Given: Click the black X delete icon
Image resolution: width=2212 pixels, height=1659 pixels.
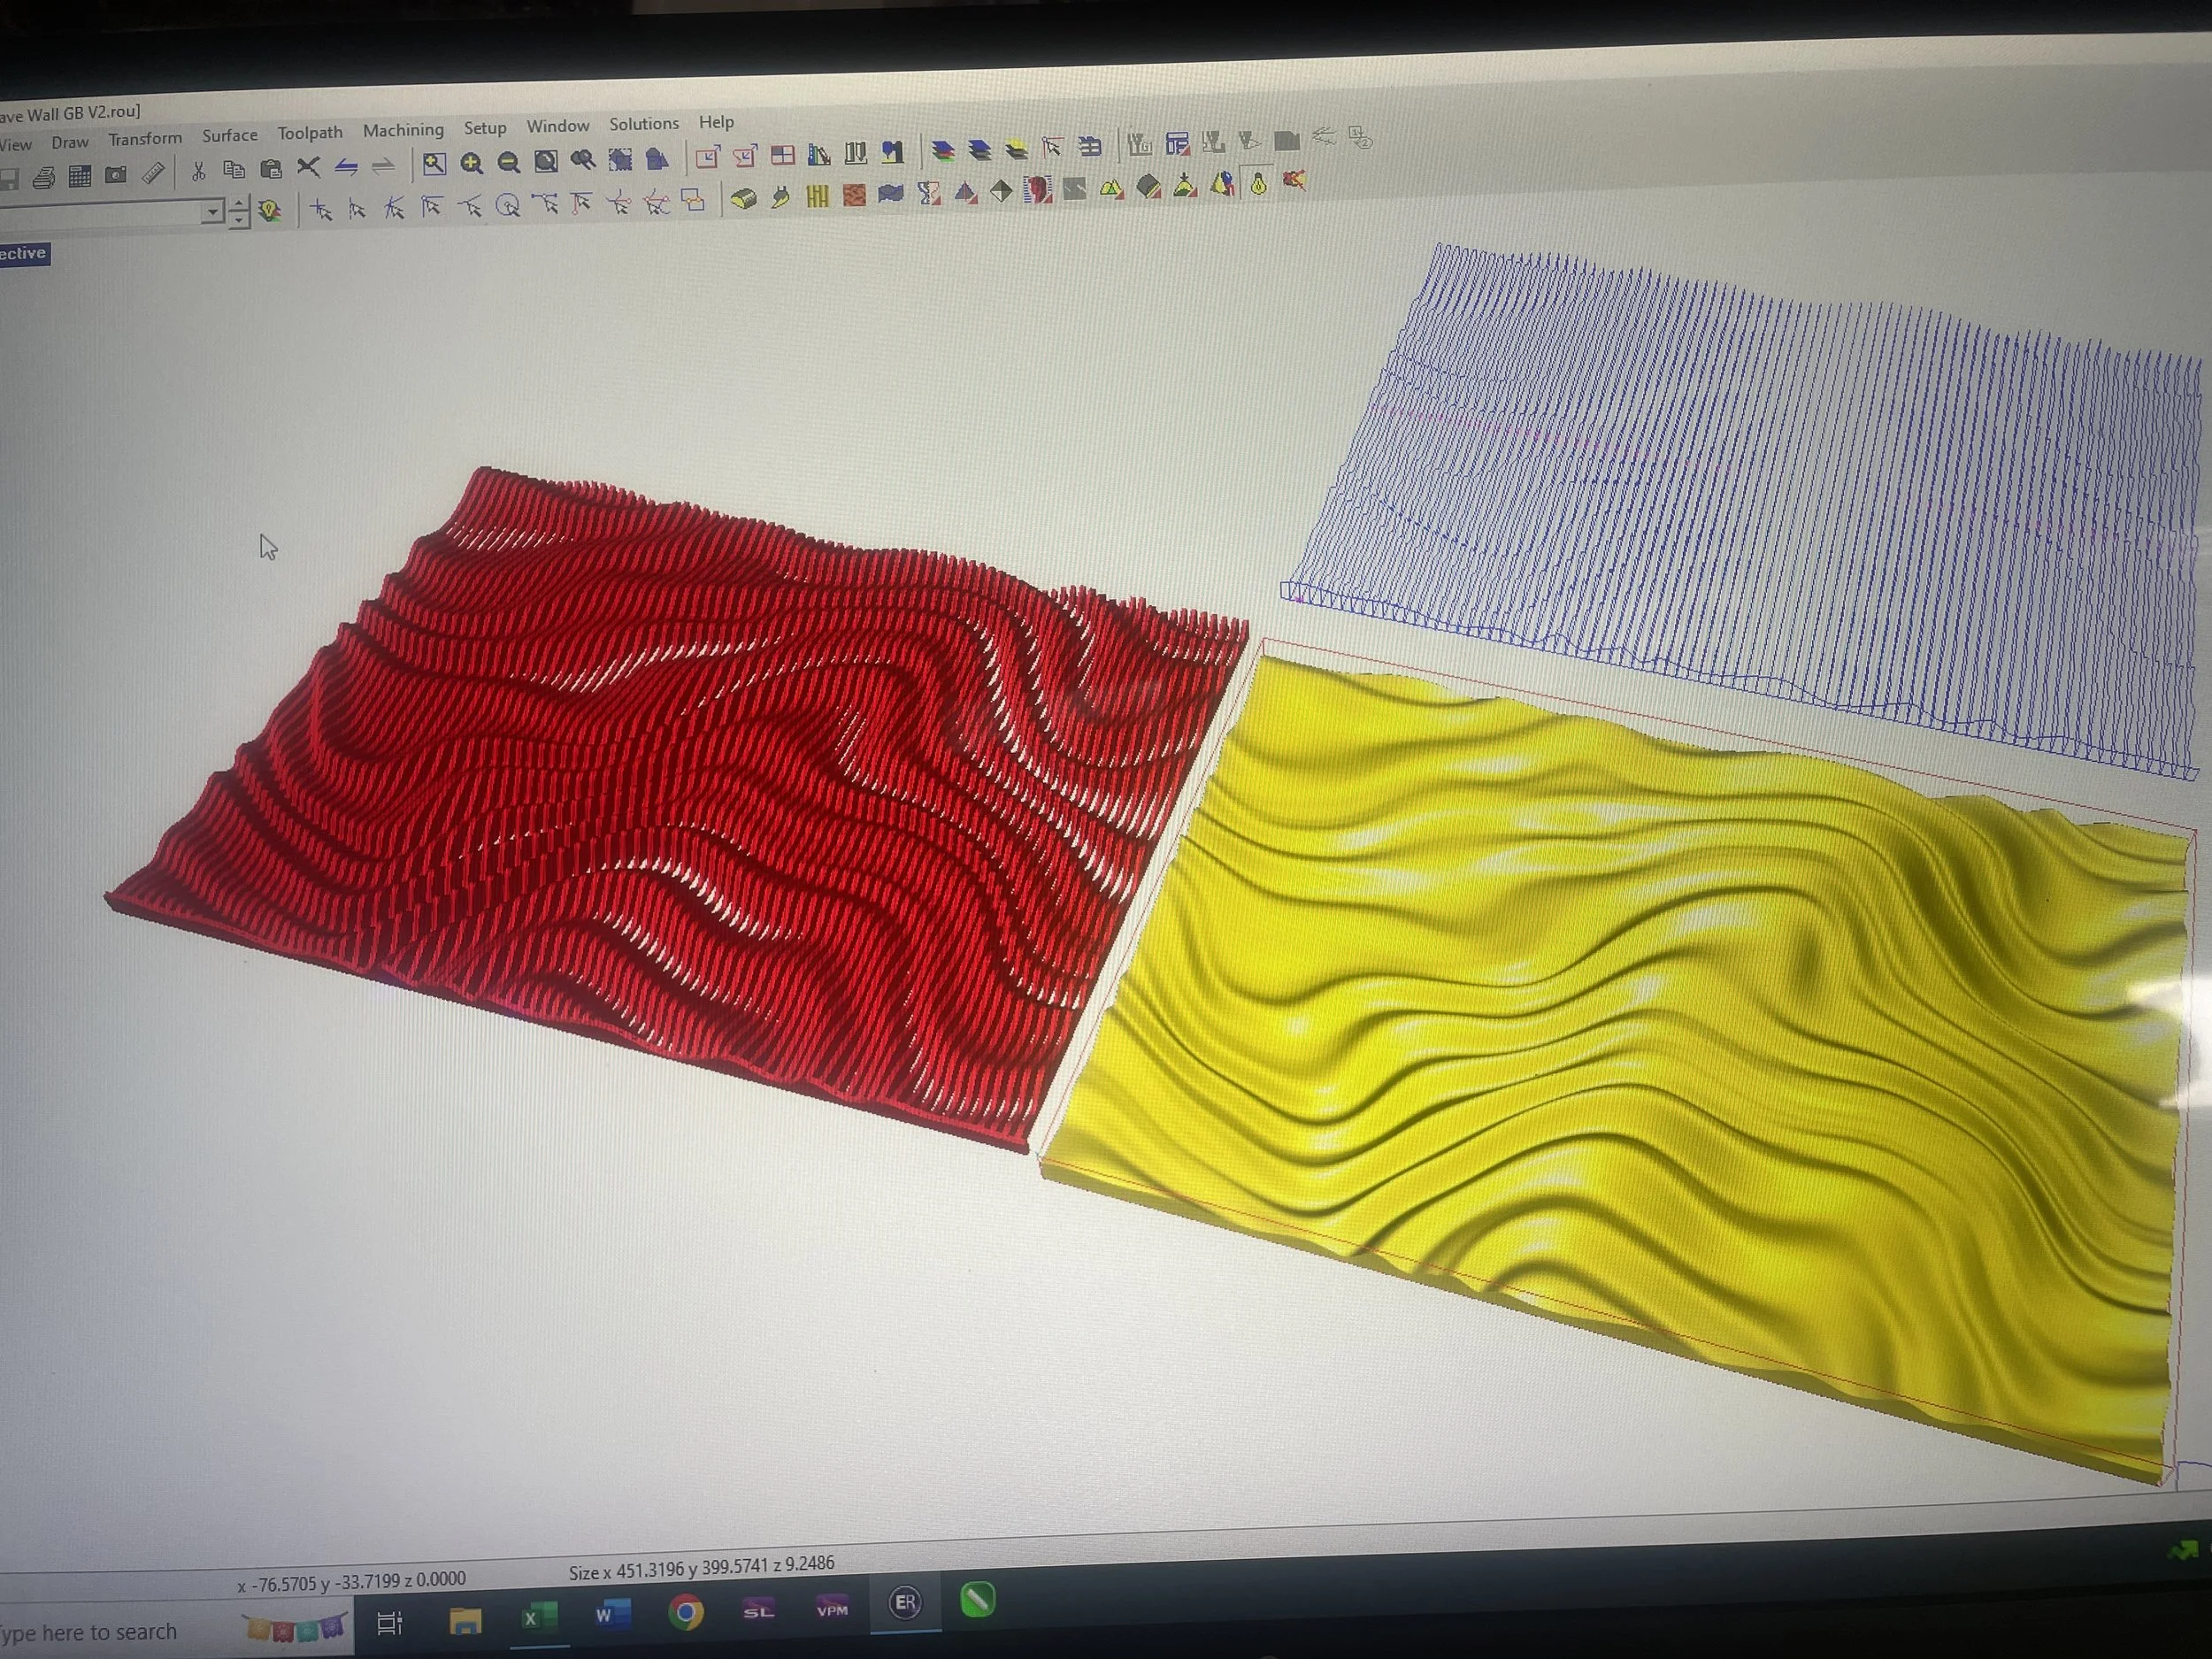Looking at the screenshot, I should coord(308,167).
